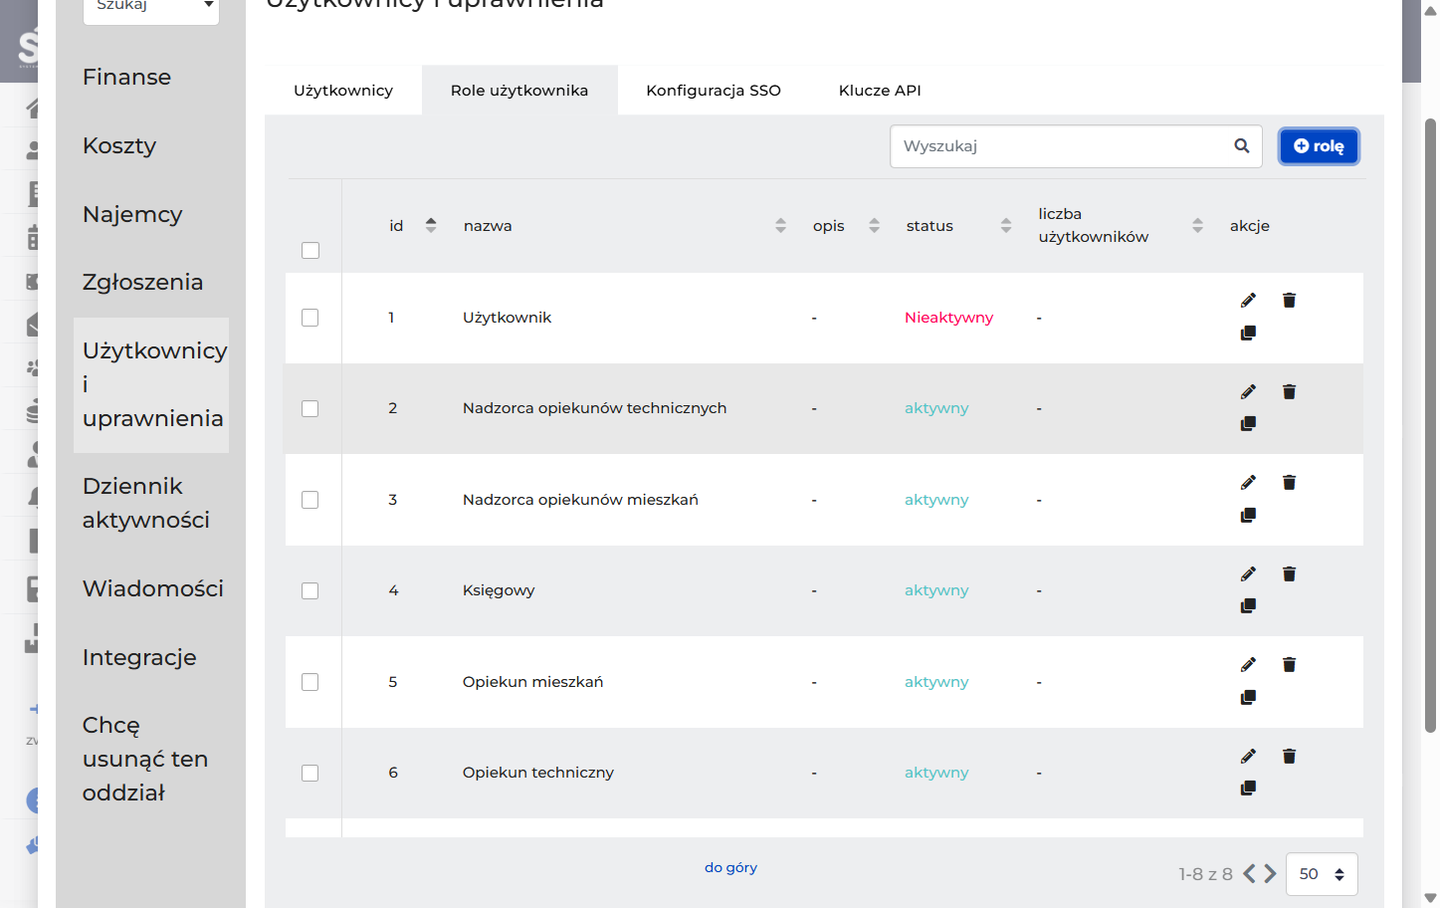Open the Konfiguracja SSO tab
The width and height of the screenshot is (1440, 908).
point(714,91)
